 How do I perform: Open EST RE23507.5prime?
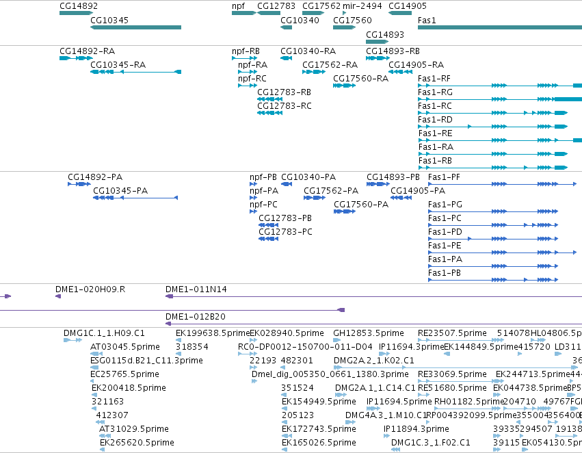(452, 333)
